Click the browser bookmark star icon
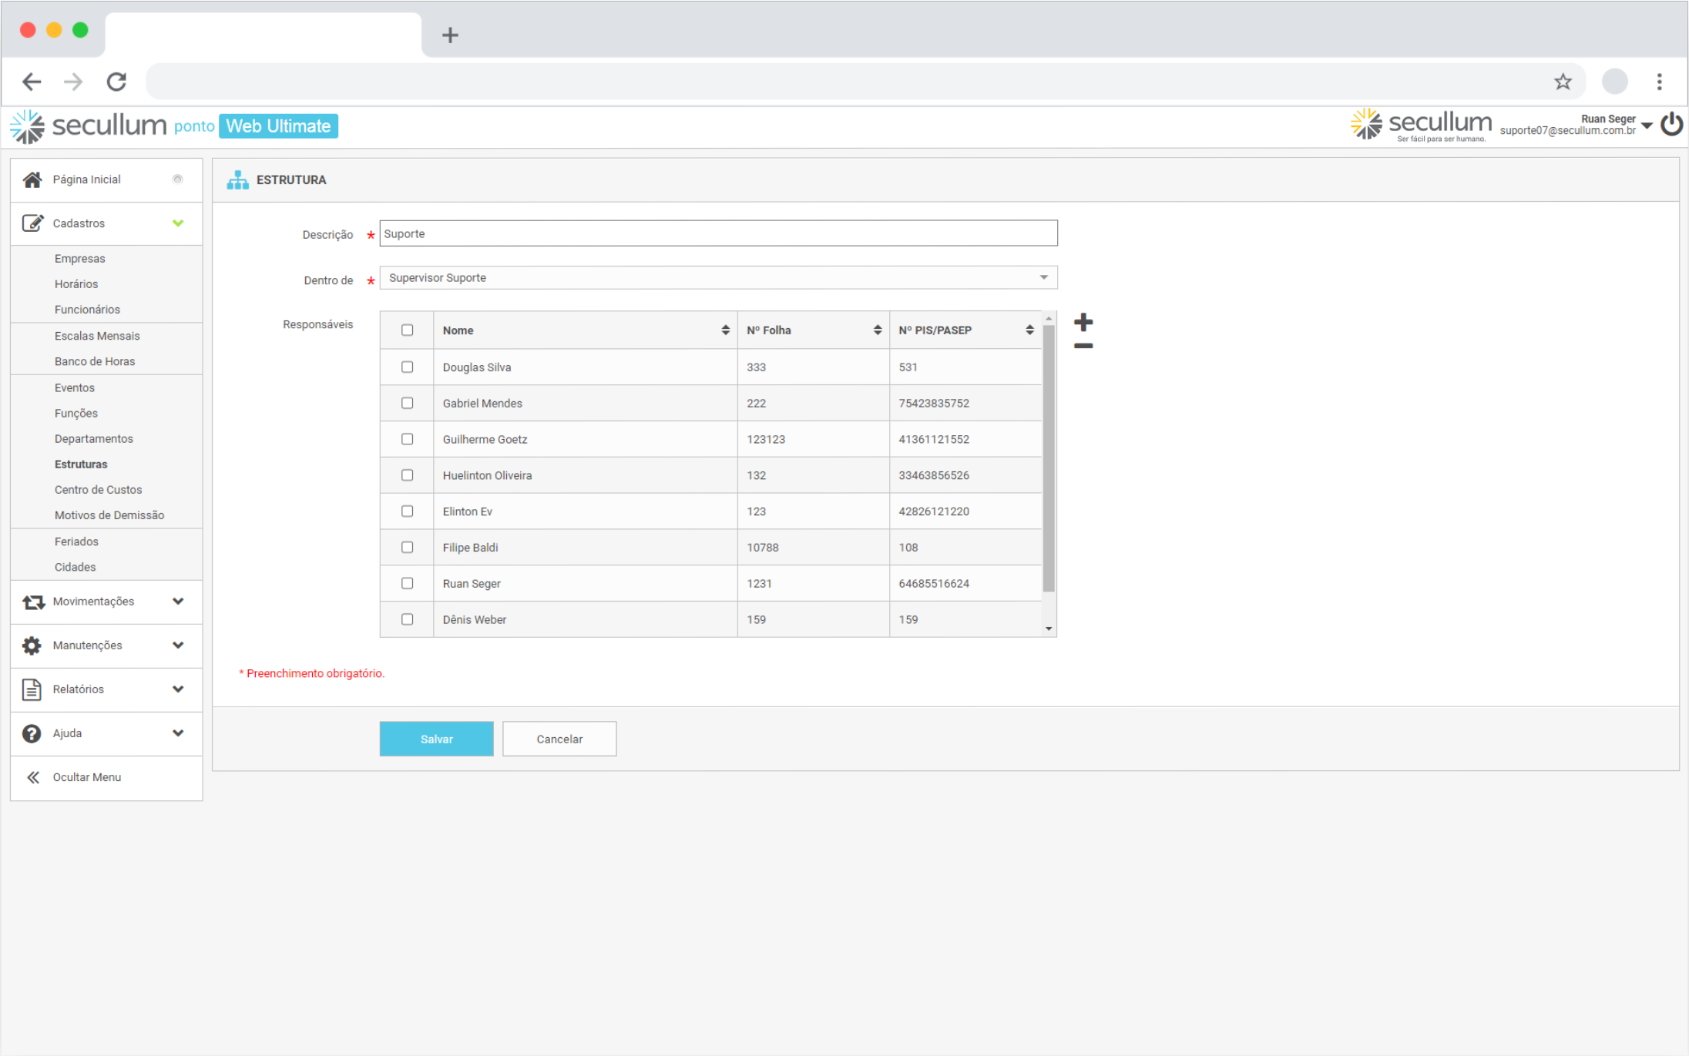The width and height of the screenshot is (1689, 1056). click(1563, 82)
